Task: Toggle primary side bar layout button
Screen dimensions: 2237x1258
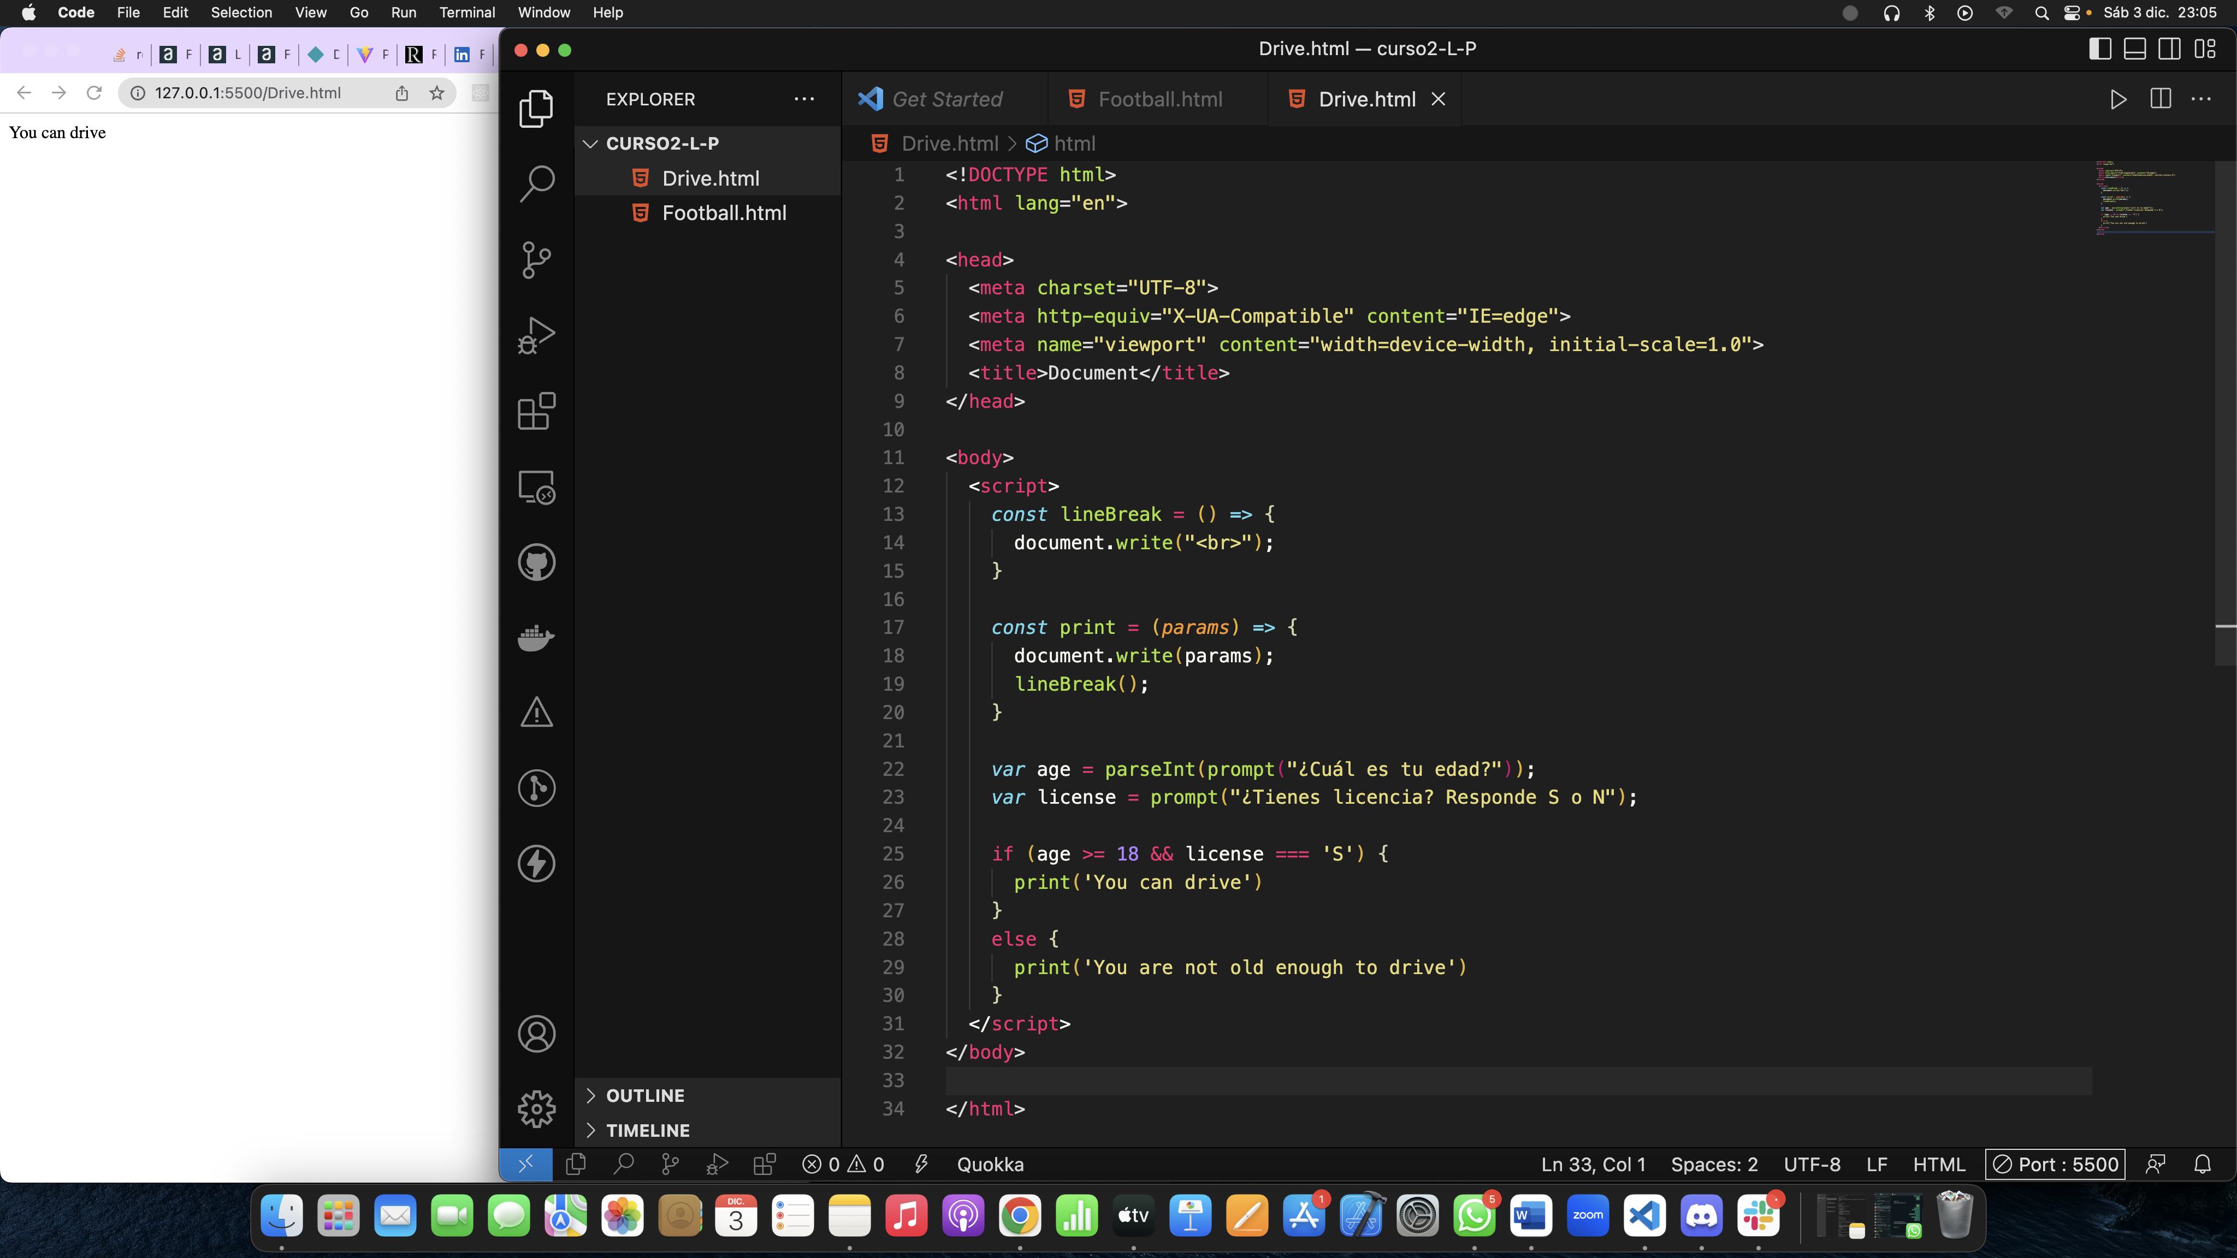Action: coord(2100,49)
